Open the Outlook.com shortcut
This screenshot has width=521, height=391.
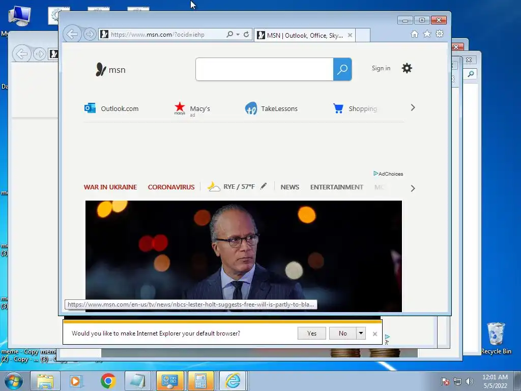tap(111, 108)
